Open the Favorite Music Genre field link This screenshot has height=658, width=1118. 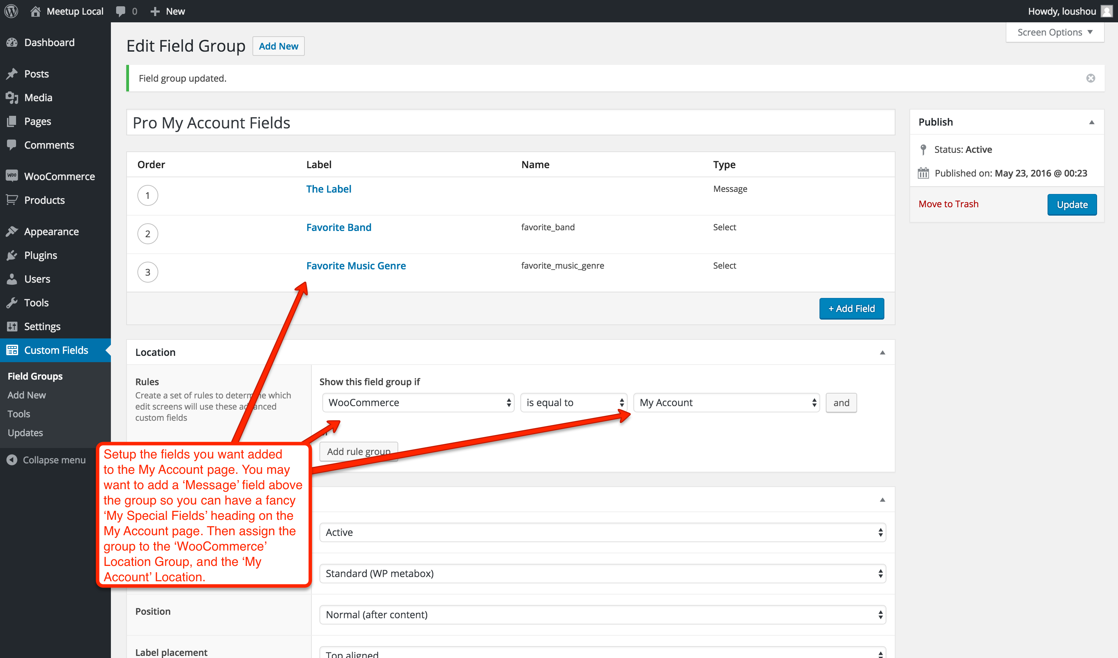point(356,266)
